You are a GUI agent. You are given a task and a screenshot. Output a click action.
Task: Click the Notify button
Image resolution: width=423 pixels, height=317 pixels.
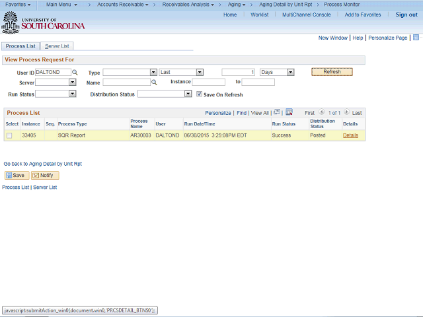45,175
